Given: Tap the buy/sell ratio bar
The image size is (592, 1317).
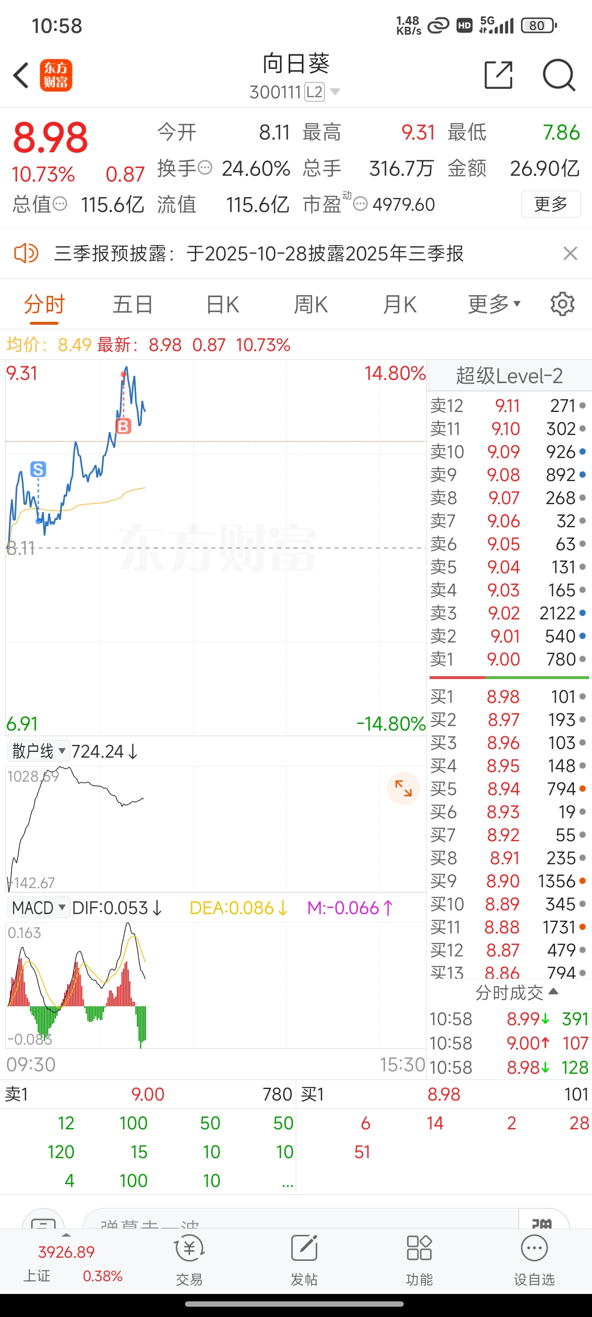Looking at the screenshot, I should click(509, 677).
